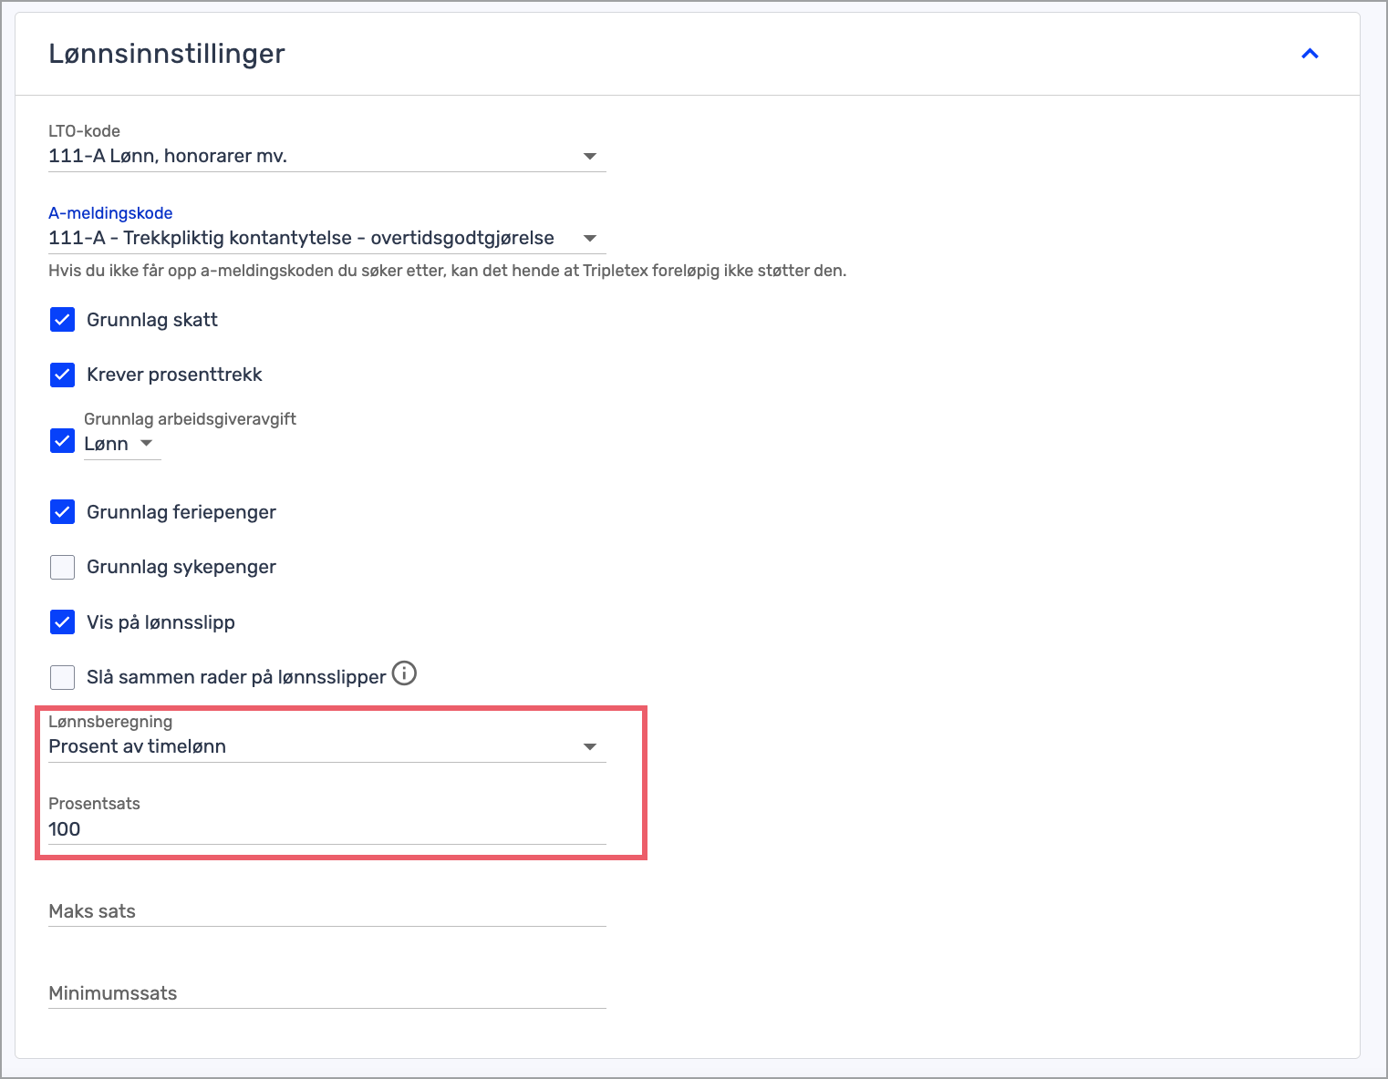Click the Prosentsats field showing 100
Viewport: 1388px width, 1079px height.
click(326, 828)
